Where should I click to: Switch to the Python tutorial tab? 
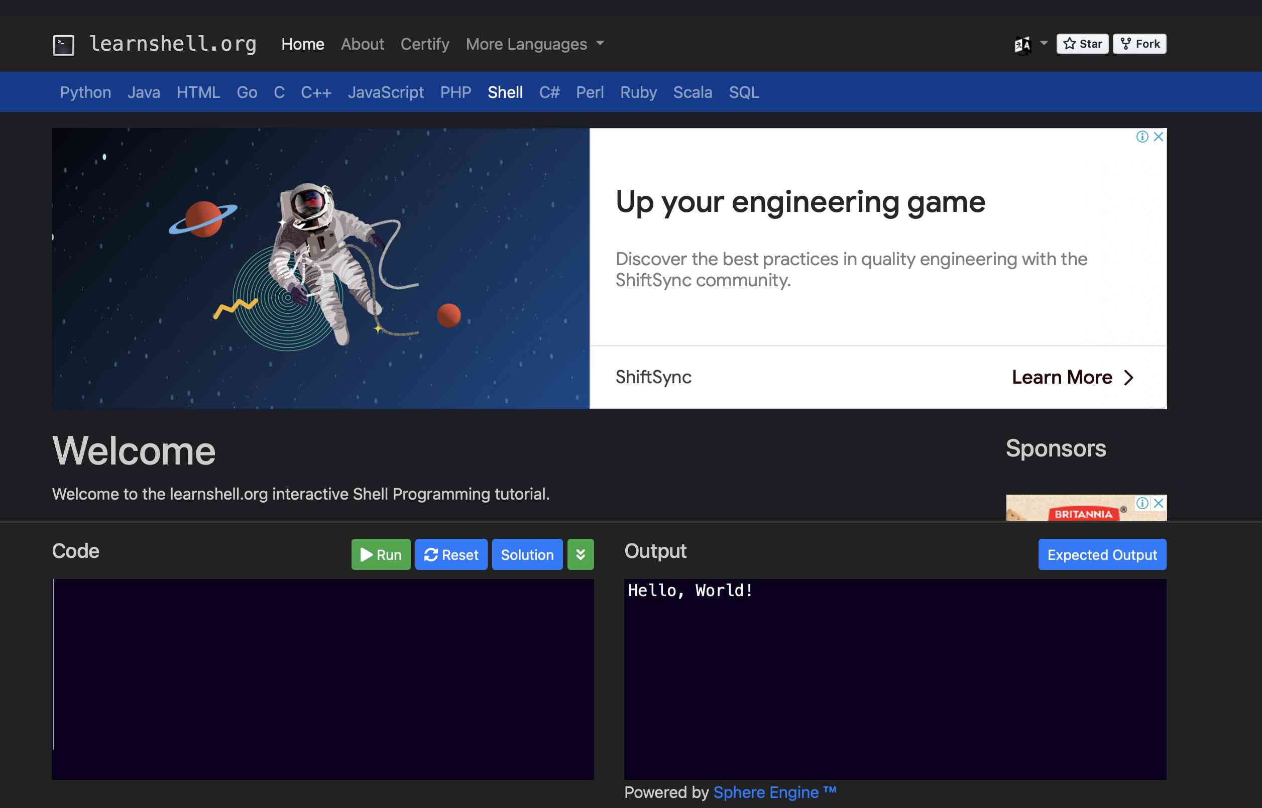[85, 92]
